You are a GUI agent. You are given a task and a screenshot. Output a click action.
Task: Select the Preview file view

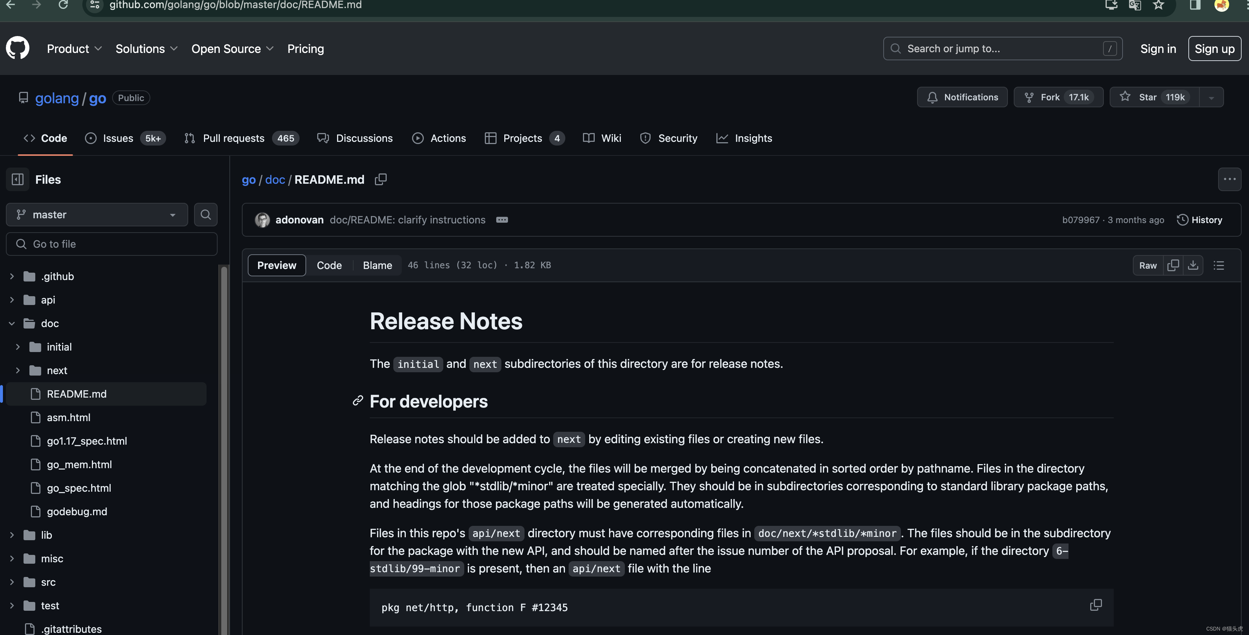276,265
